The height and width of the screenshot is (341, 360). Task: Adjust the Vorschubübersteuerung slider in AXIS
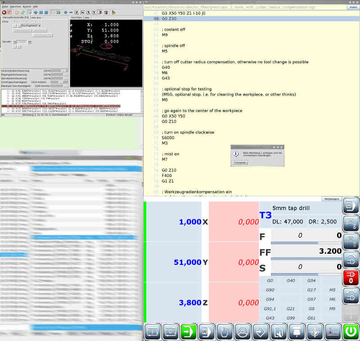[x=59, y=71]
